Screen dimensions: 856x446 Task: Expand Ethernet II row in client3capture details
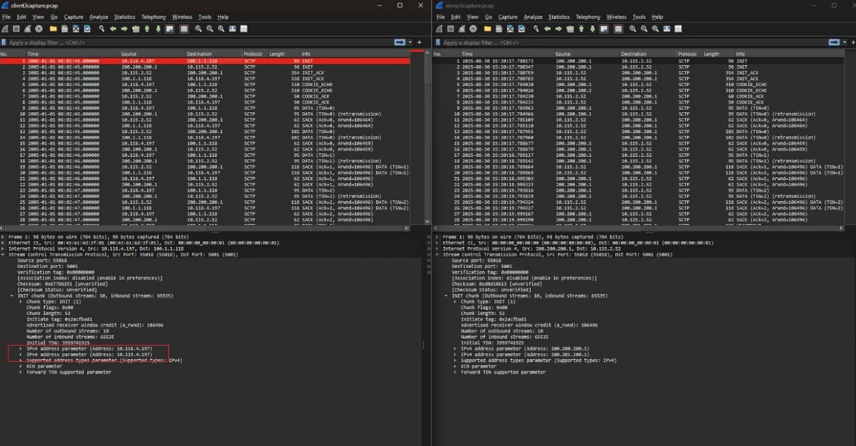point(4,243)
